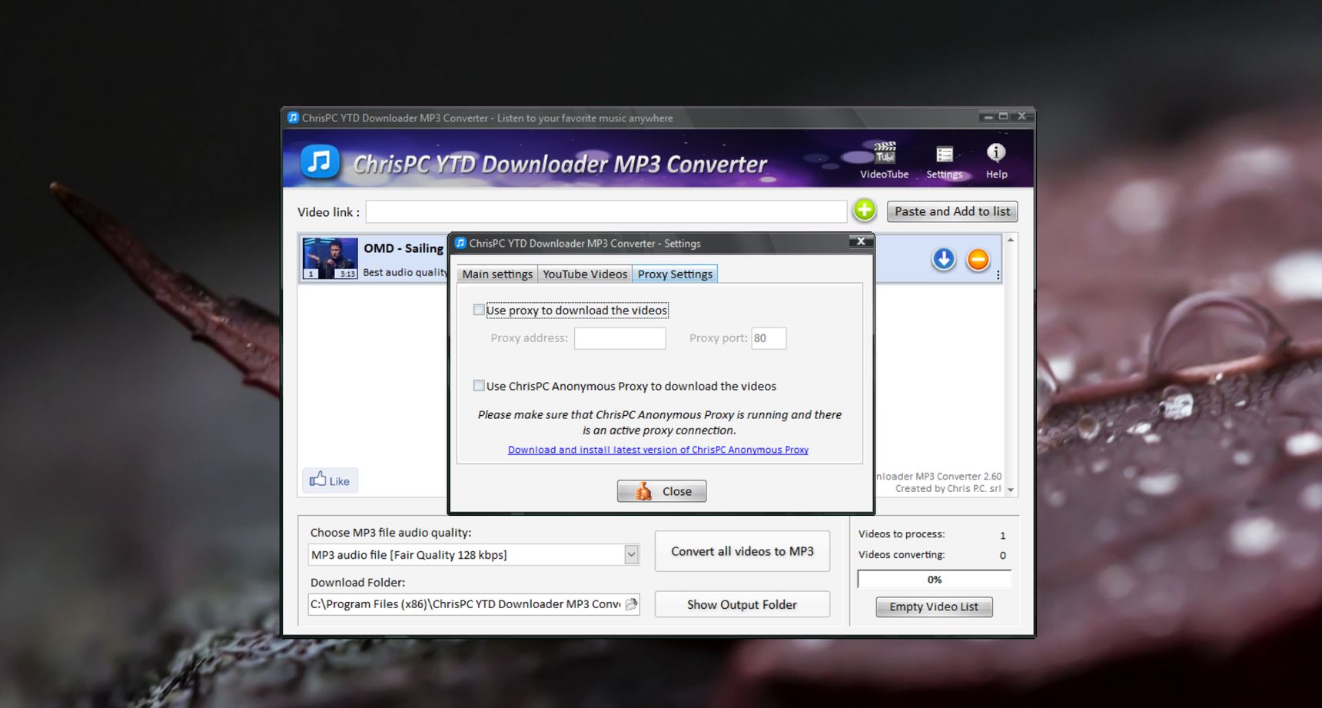Open the three-dot menu on OMD row

[x=998, y=275]
